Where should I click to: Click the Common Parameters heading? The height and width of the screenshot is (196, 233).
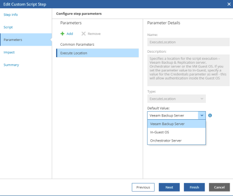77,44
